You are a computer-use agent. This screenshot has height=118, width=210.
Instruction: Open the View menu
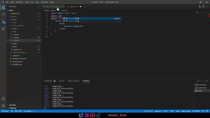coord(27,2)
